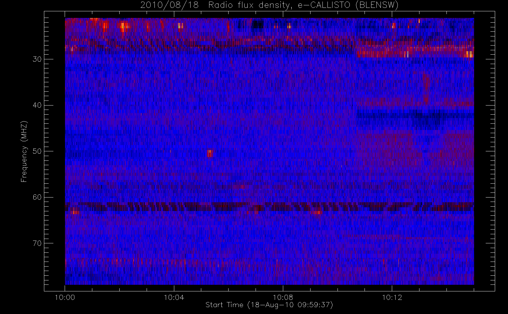508x314 pixels.
Task: Click the 10:04 time tick label
Action: click(174, 297)
